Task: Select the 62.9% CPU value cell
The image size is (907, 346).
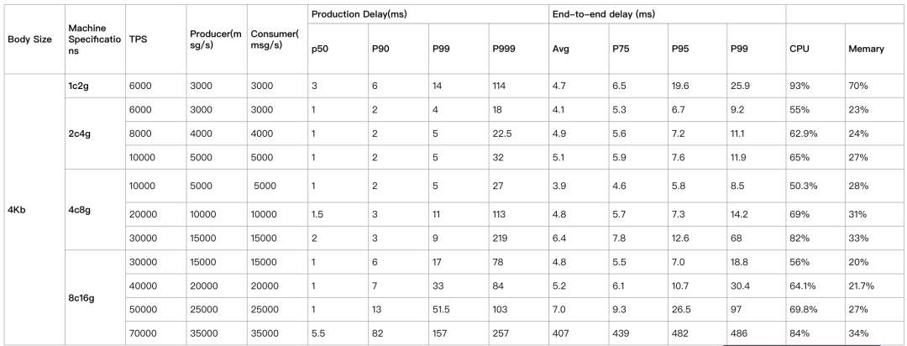Action: (815, 134)
